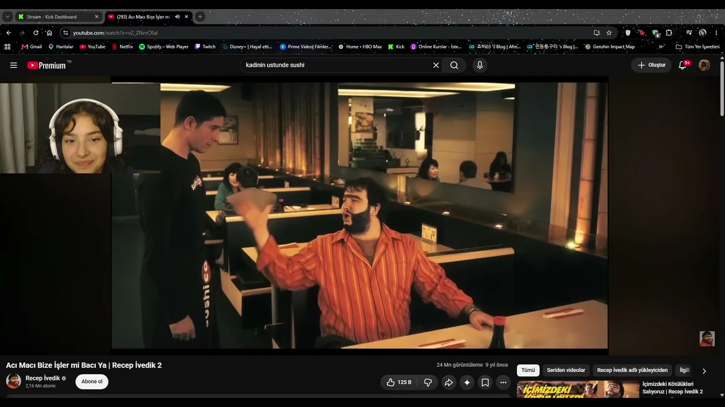Save video with the bookmark icon
Image resolution: width=725 pixels, height=407 pixels.
coord(485,382)
